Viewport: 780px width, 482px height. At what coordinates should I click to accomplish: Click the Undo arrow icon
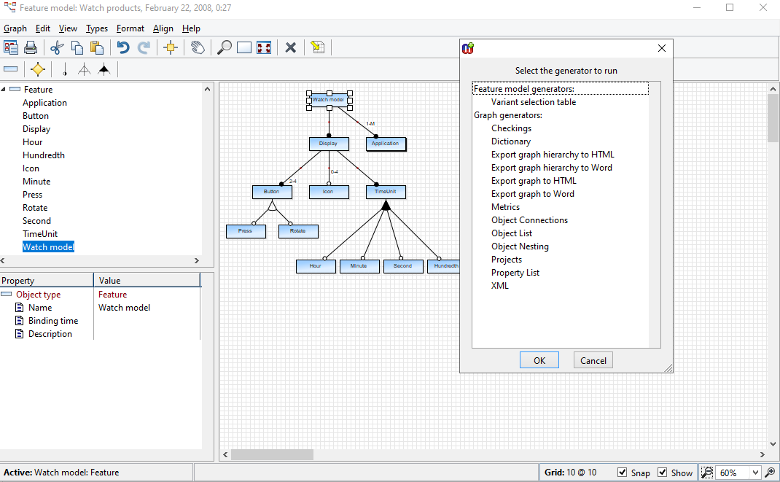coord(123,47)
